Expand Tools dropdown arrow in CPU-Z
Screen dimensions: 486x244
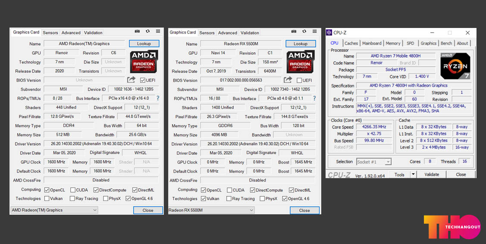tap(413, 174)
